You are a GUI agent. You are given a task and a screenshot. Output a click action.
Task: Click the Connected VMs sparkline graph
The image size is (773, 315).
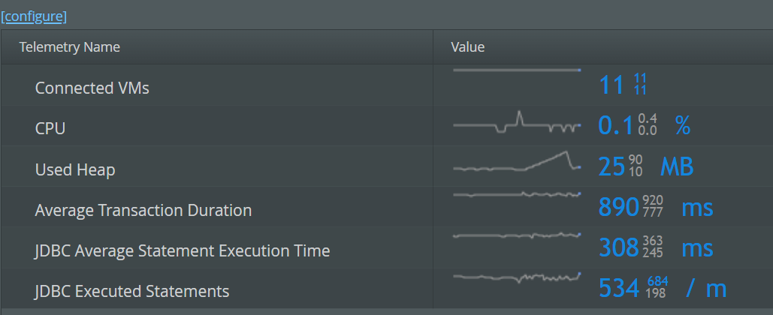point(517,70)
